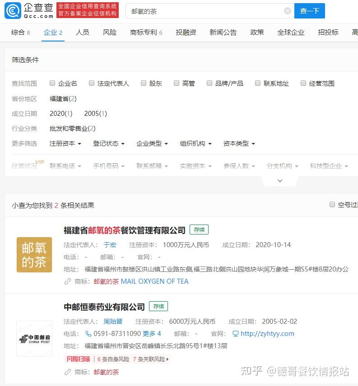
Task: Filter by industry 批发和零售业(2)
Action: coord(72,129)
